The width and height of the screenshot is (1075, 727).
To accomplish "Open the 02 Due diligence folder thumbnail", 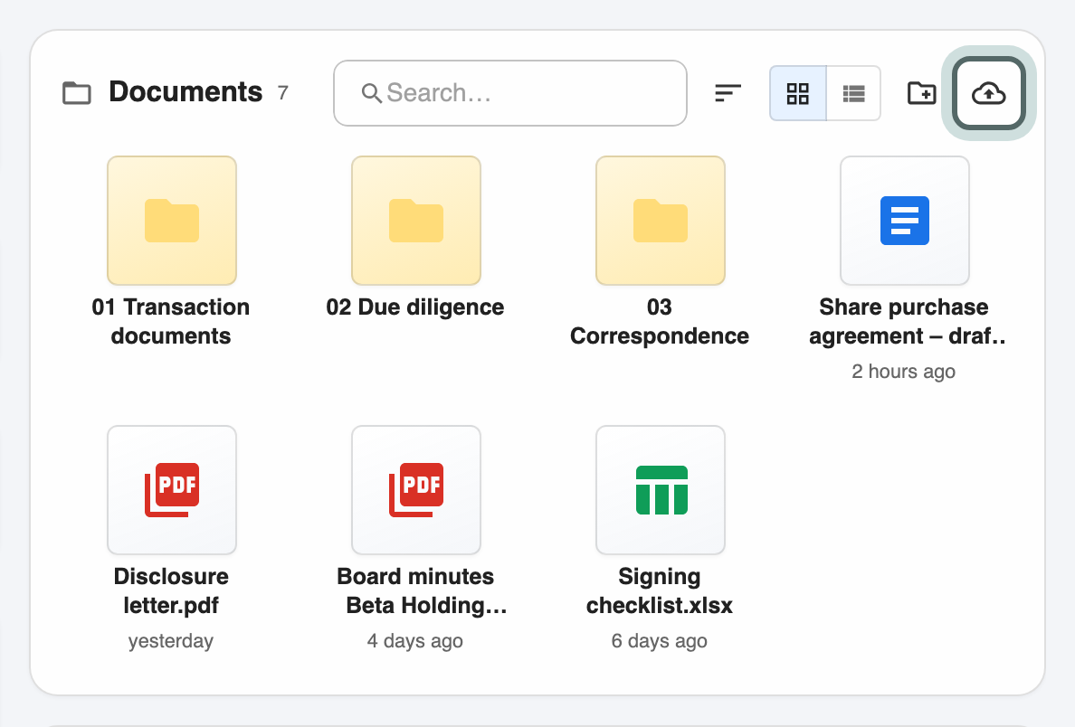I will [416, 221].
